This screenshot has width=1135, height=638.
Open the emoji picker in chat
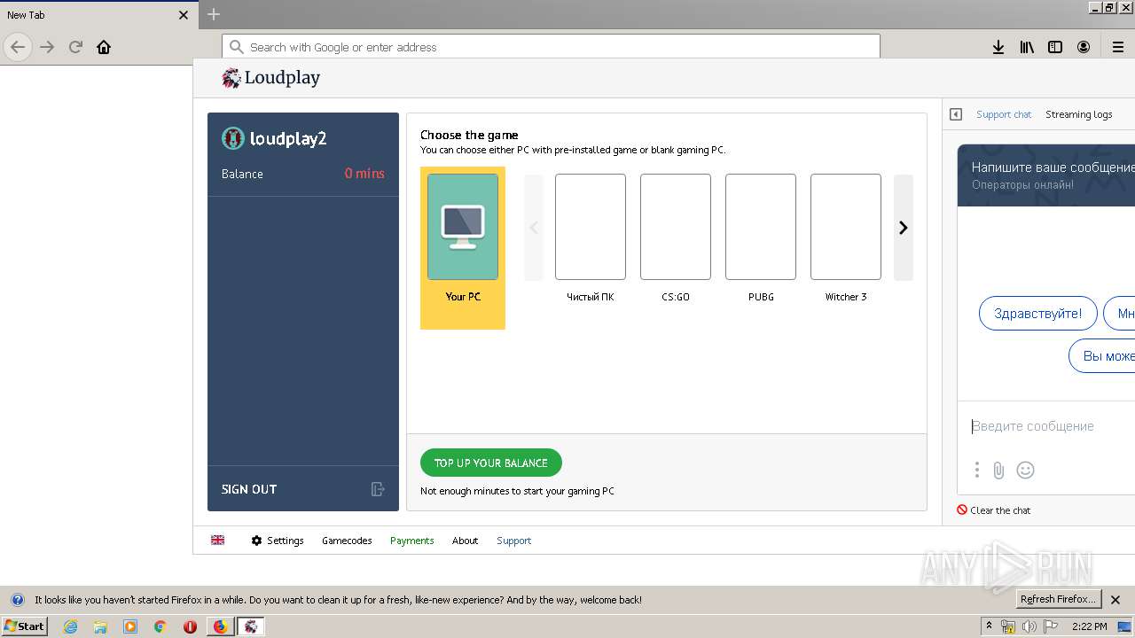pos(1025,471)
